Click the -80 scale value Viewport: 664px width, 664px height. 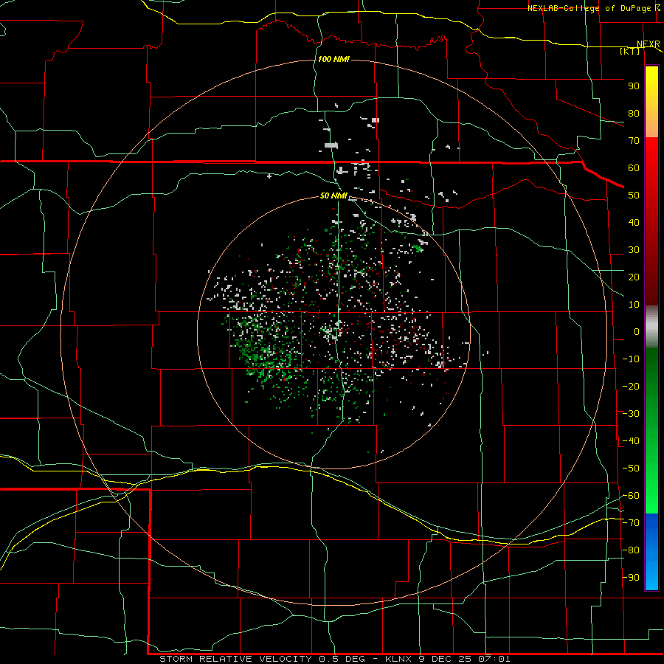click(631, 550)
